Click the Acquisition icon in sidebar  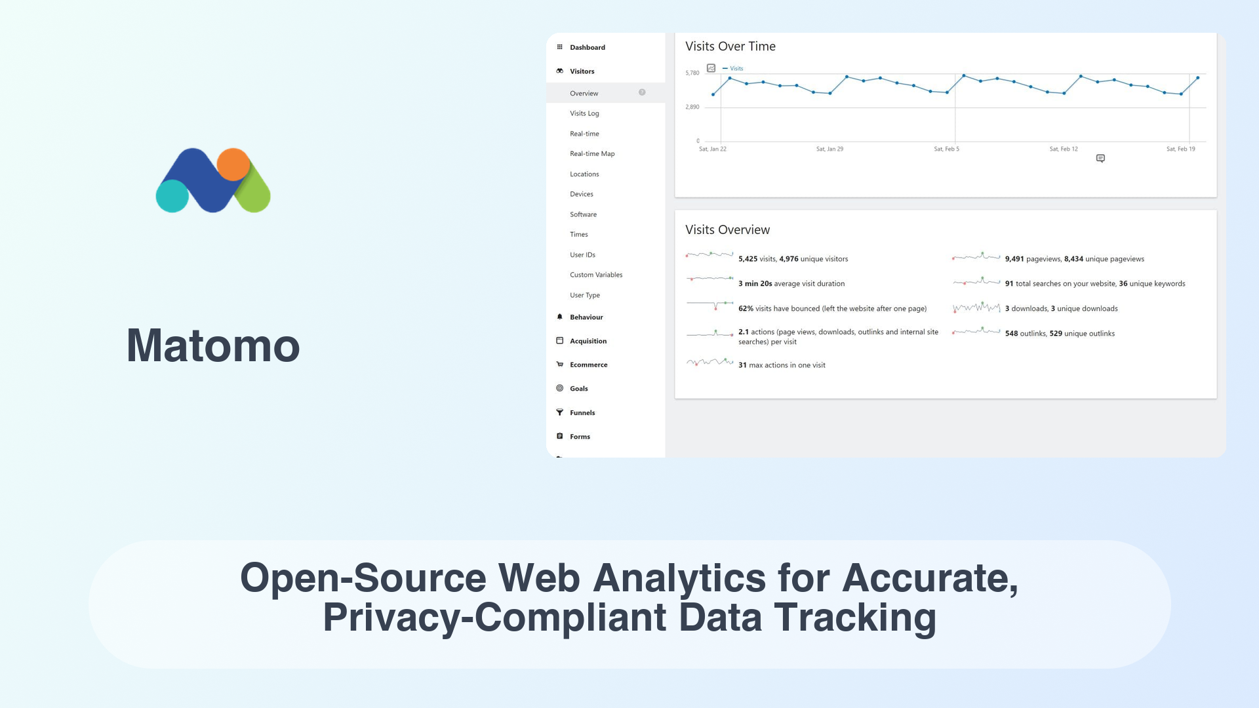(x=561, y=340)
